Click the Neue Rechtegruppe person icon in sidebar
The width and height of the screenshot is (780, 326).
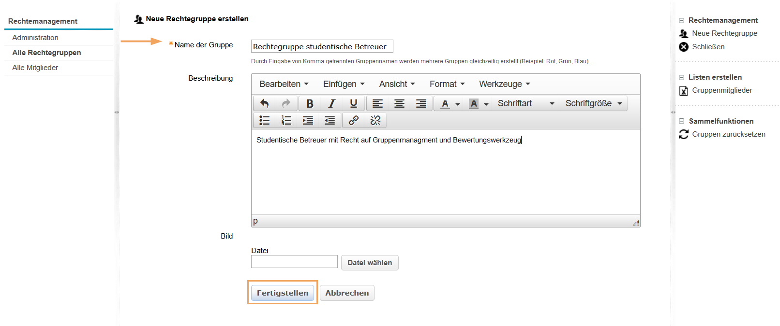[683, 33]
